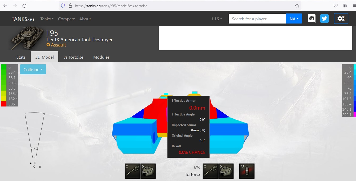Screen dimensions: 356x181
Task: Click the 101.6 armor legend value
Action: pos(347,99)
